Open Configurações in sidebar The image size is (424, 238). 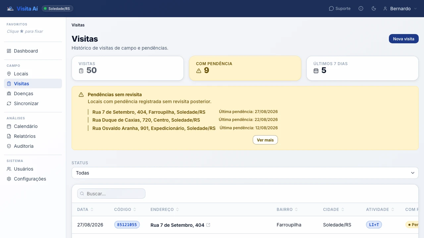(x=33, y=179)
